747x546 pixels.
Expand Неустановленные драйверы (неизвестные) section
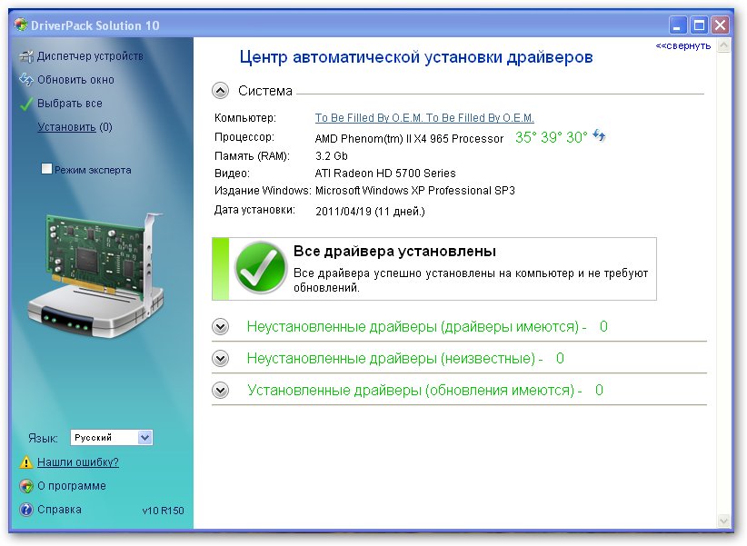click(x=220, y=359)
